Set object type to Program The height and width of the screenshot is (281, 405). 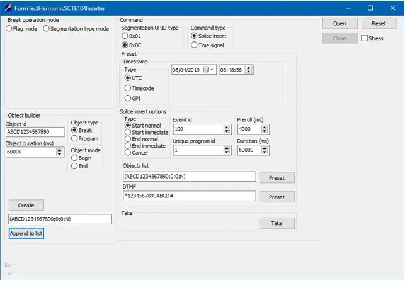point(74,138)
